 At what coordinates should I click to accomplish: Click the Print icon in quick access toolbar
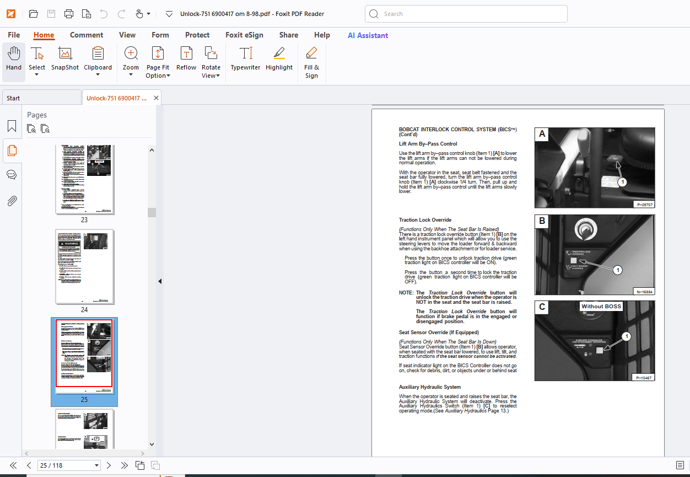(x=69, y=14)
